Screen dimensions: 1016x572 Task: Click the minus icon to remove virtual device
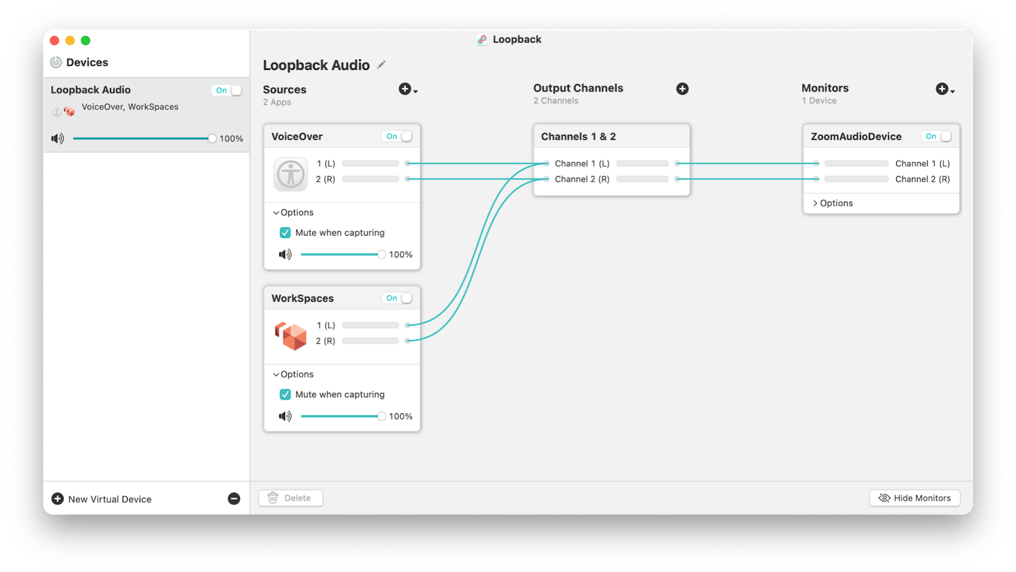[234, 499]
